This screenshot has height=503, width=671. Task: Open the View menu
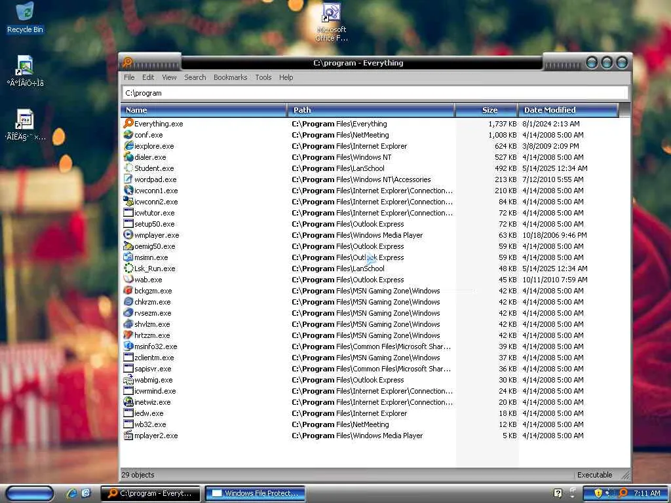pos(169,77)
